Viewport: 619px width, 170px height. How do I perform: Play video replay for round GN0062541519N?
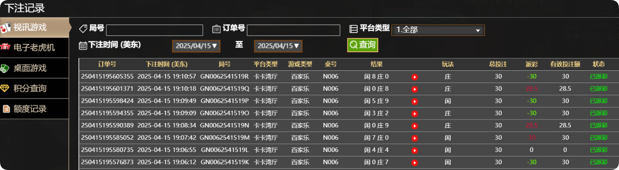[414, 126]
